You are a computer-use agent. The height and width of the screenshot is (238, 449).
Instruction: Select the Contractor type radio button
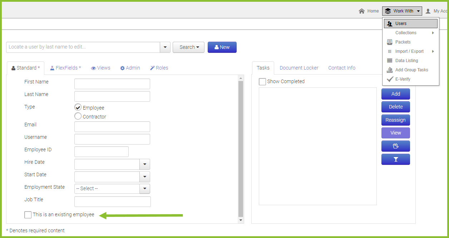(78, 116)
